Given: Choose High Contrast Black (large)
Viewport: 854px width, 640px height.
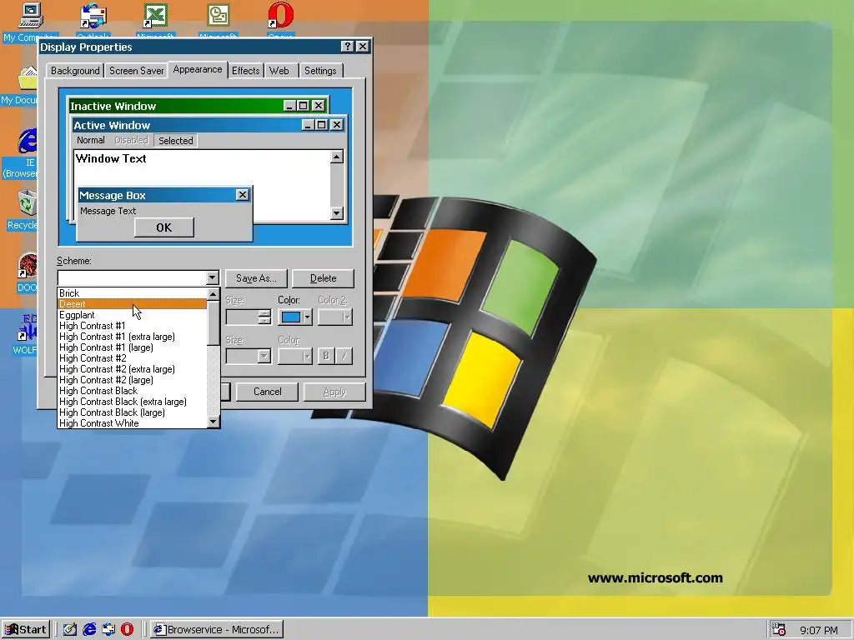Looking at the screenshot, I should pos(133,412).
